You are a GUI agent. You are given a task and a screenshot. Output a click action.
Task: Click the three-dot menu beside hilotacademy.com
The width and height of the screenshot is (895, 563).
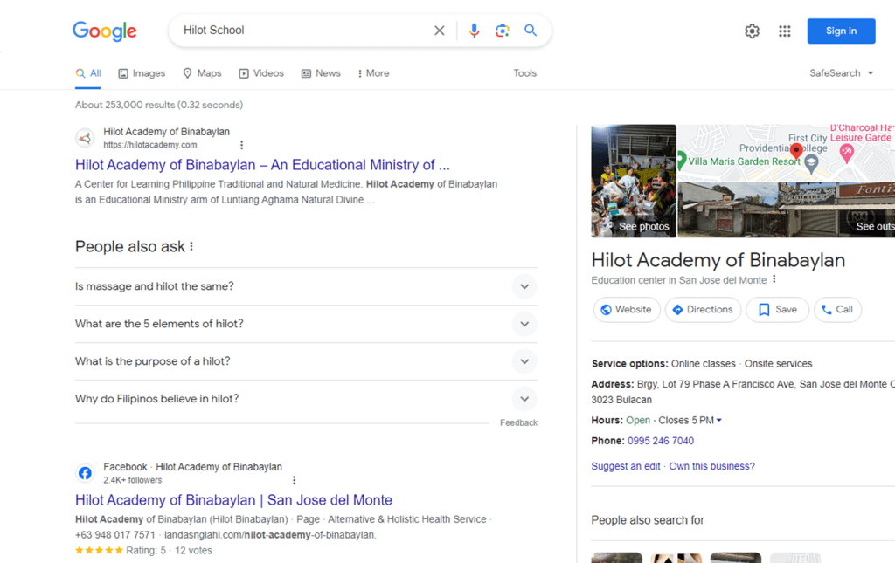242,145
